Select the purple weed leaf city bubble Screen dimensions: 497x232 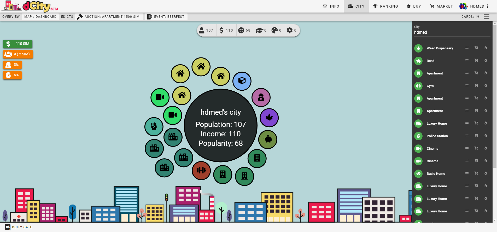(x=269, y=118)
